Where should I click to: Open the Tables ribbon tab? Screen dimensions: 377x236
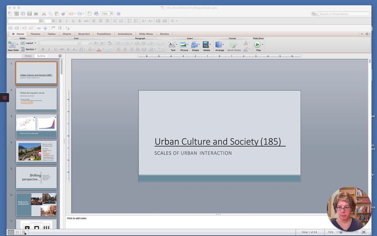[51, 34]
